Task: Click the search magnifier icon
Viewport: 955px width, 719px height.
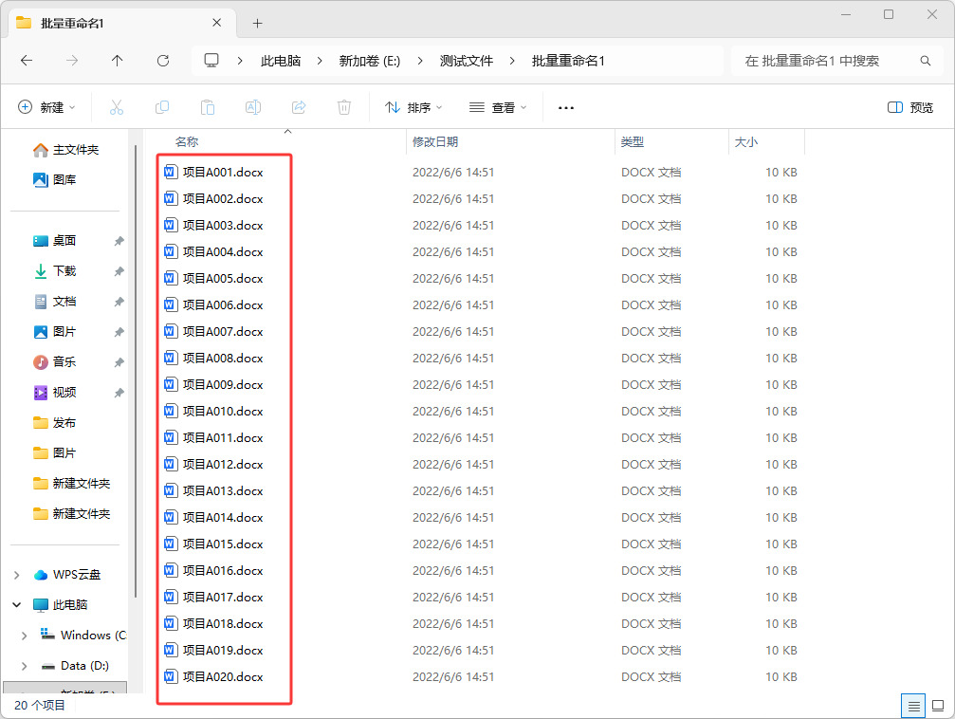Action: (926, 61)
